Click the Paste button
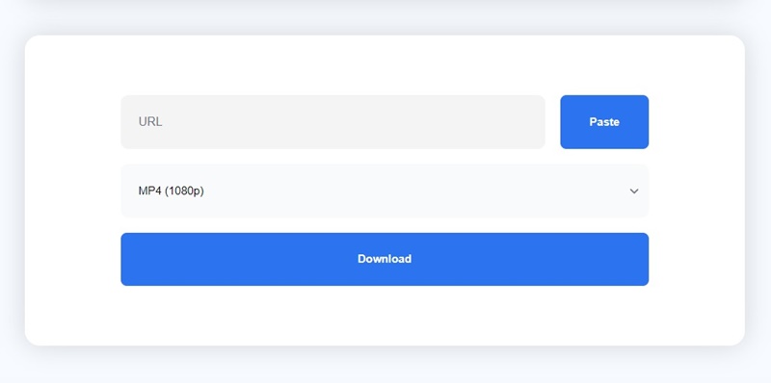The width and height of the screenshot is (771, 383). (604, 122)
